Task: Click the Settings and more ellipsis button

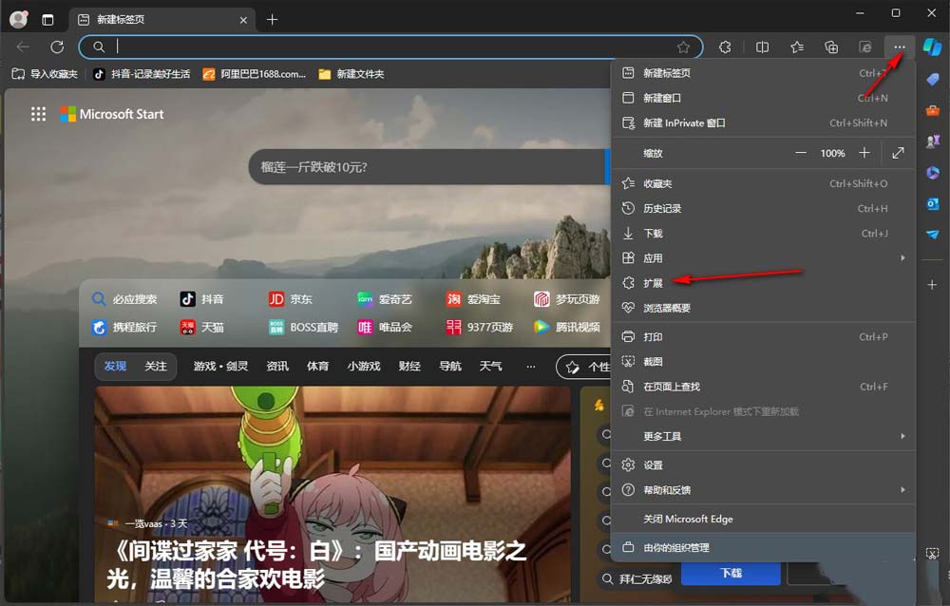Action: (899, 47)
